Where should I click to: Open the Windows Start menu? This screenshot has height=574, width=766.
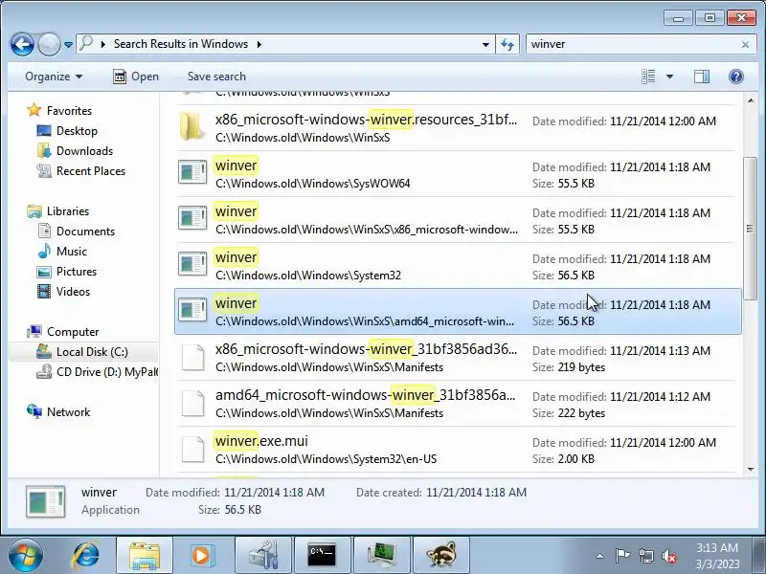[26, 556]
